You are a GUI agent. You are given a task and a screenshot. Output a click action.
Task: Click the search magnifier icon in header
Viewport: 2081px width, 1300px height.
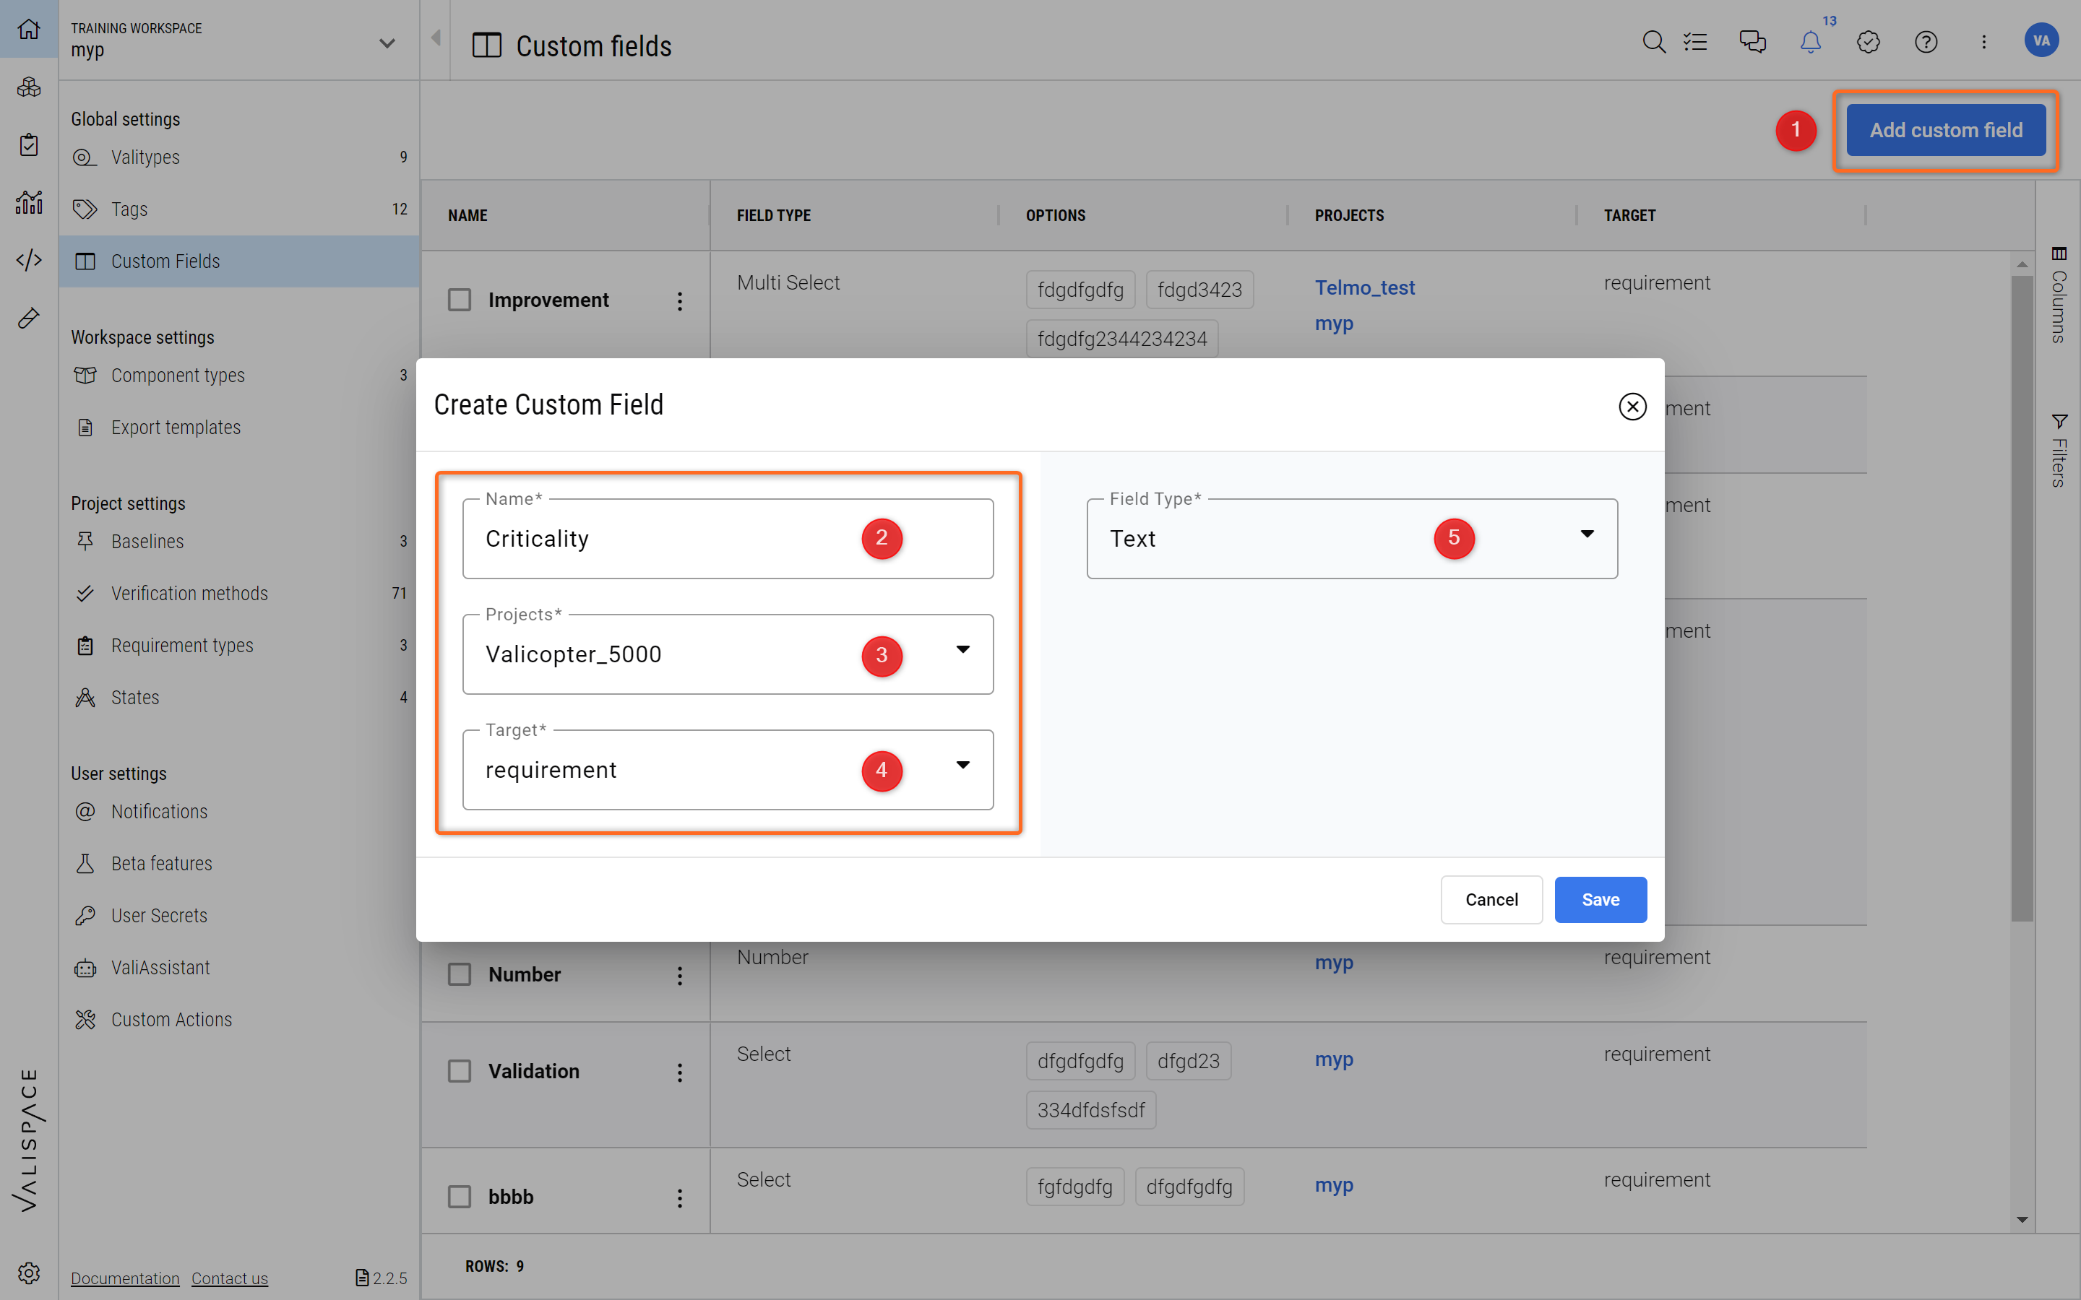point(1654,41)
